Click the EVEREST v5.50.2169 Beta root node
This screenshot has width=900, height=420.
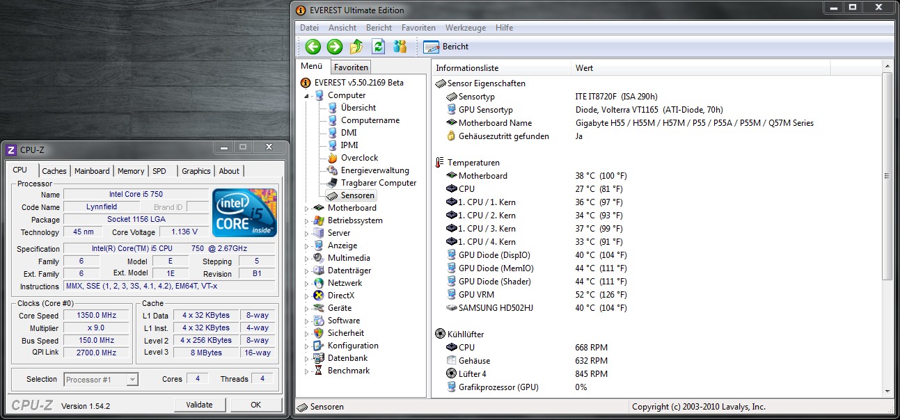[358, 83]
